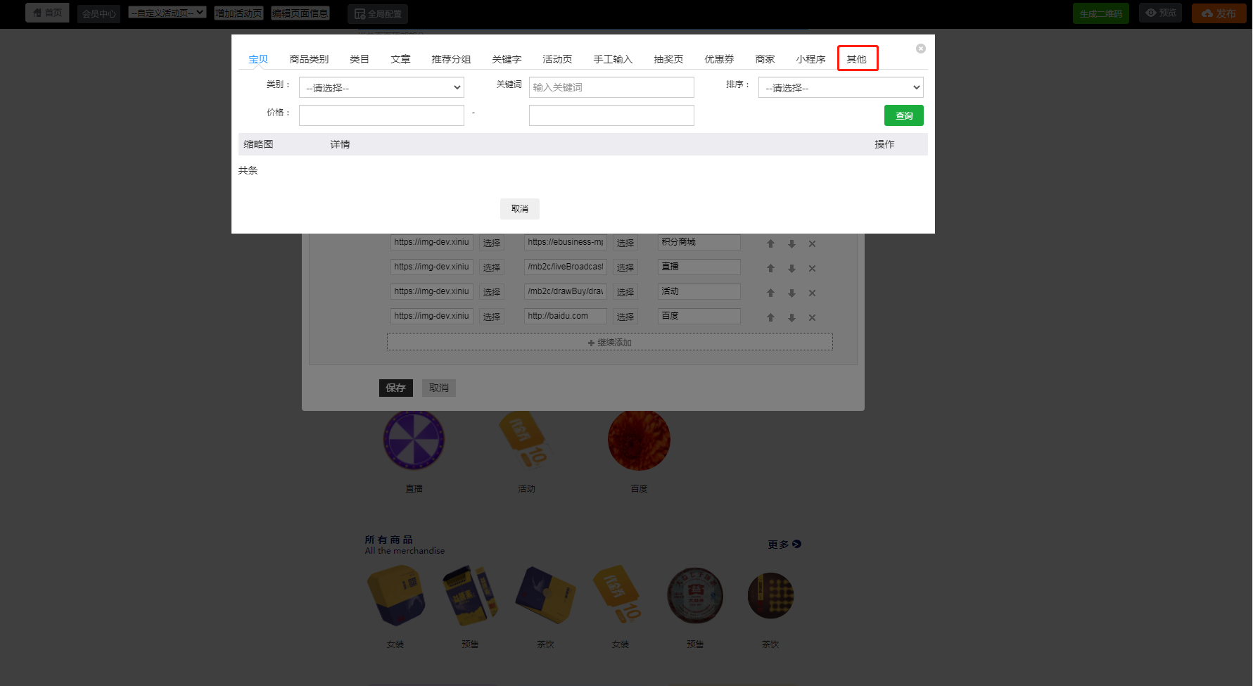Focus the maximum 价格 input
The height and width of the screenshot is (686, 1253).
coord(611,115)
